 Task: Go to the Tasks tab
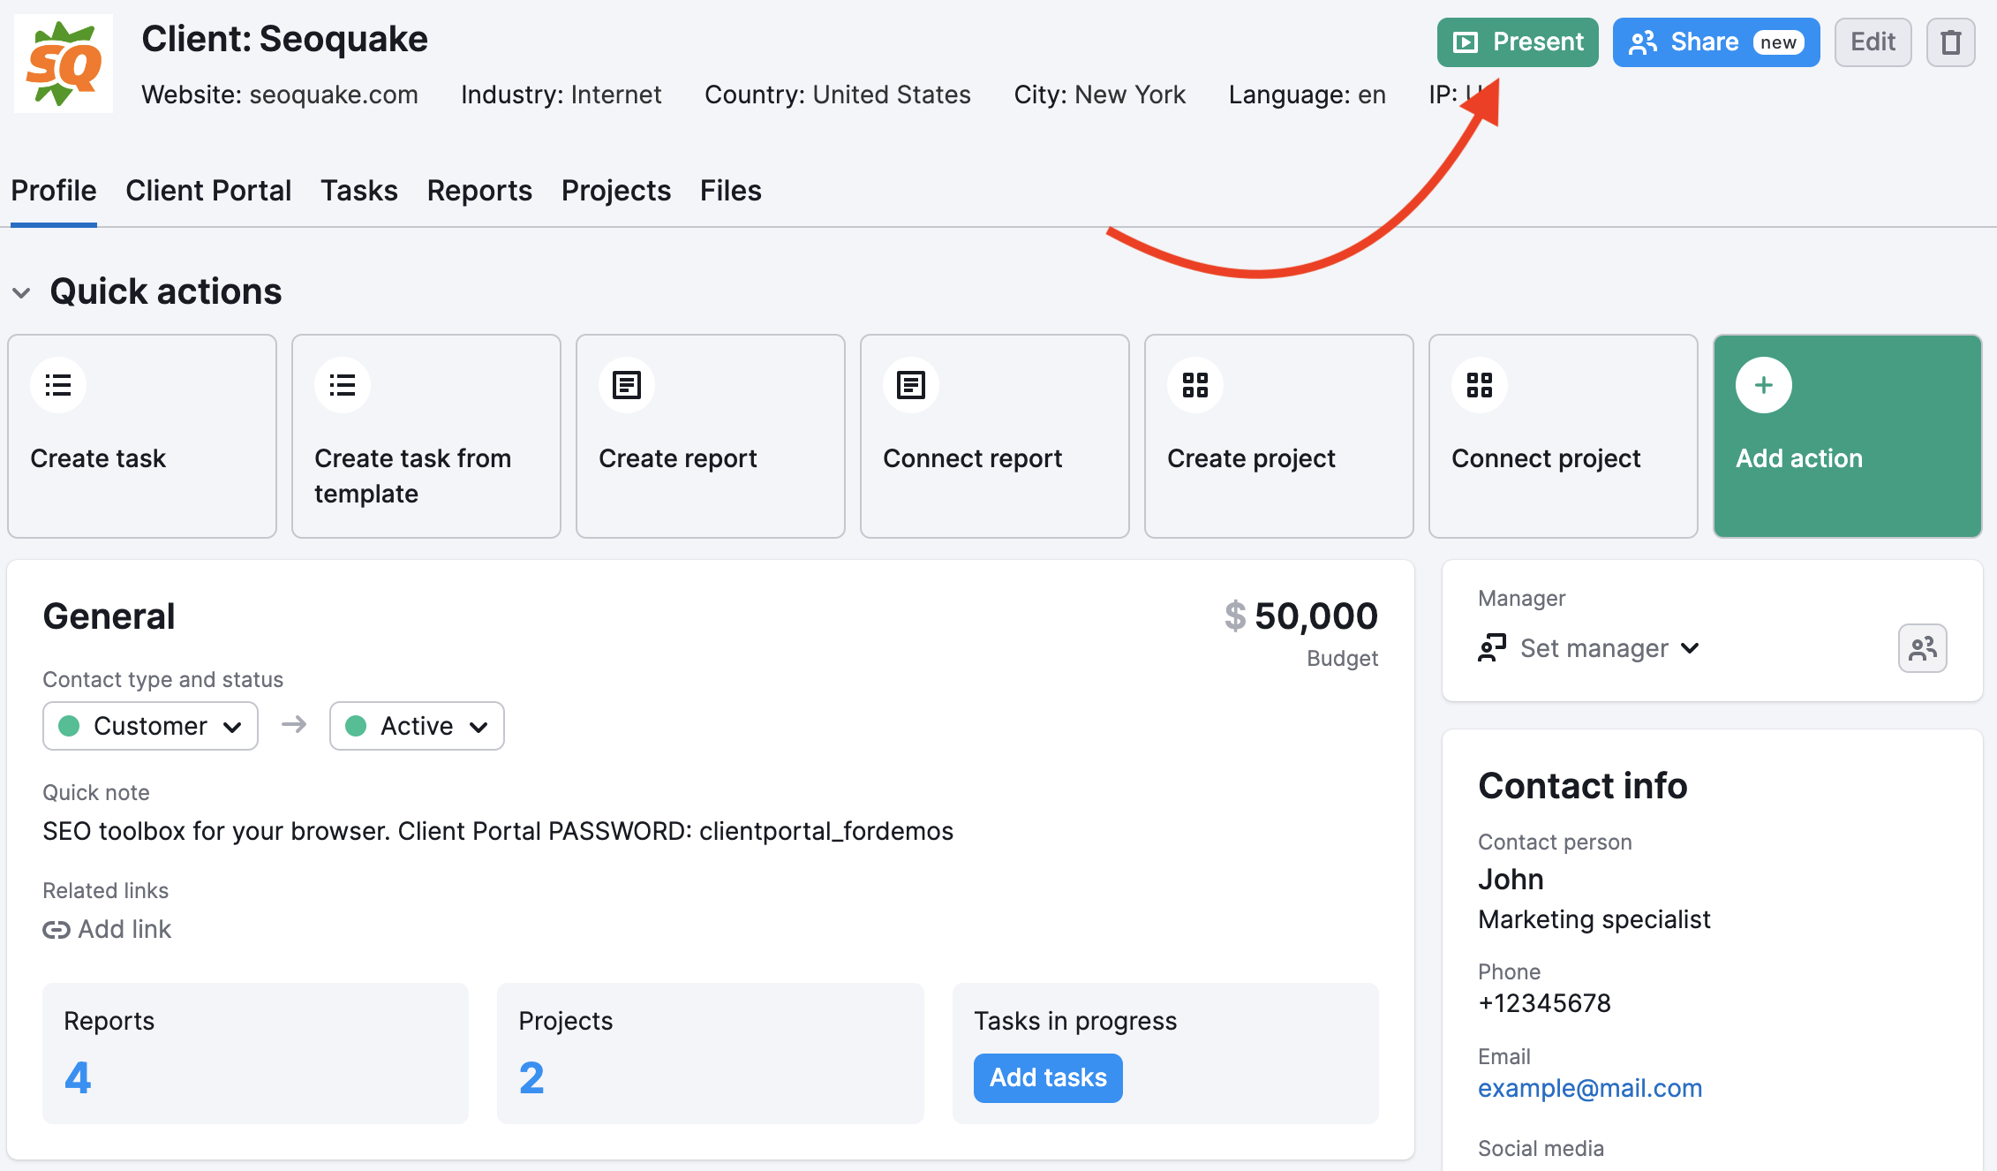coord(359,191)
